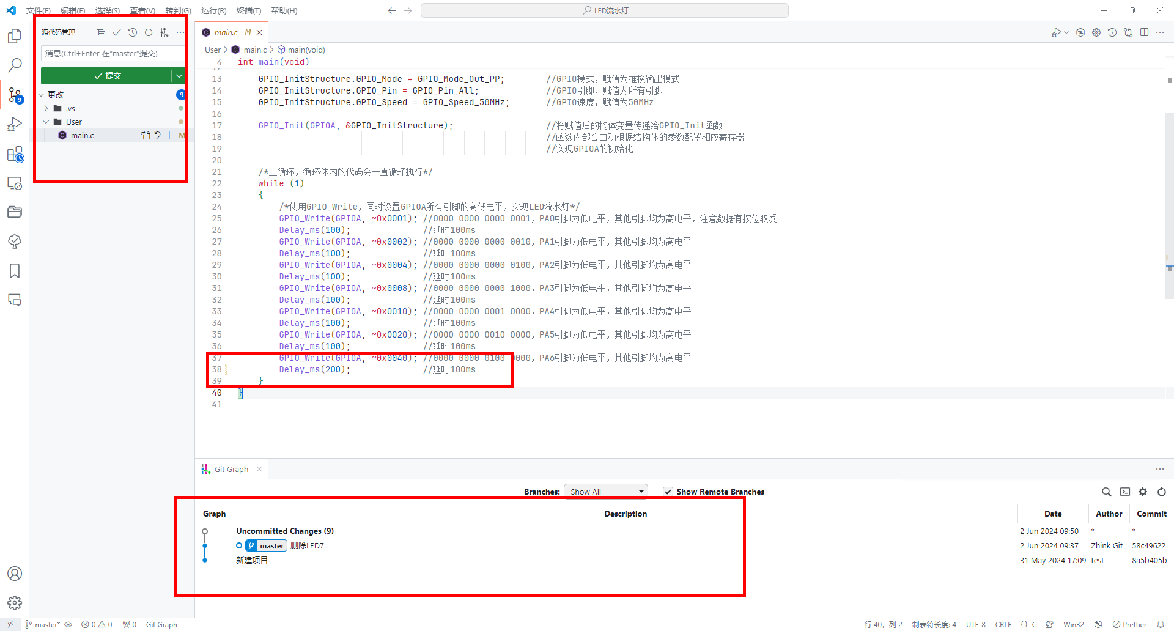Discard changes to main.c

[x=157, y=135]
